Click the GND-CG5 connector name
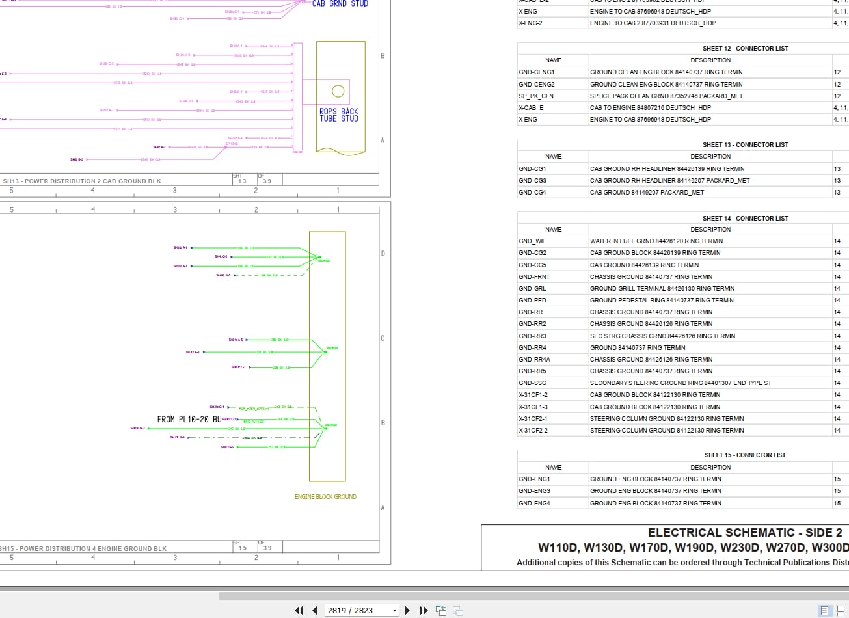 532,265
